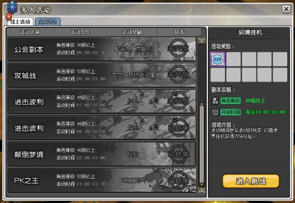
Task: Click the scroll-up arrow button in list
Action: (201, 41)
